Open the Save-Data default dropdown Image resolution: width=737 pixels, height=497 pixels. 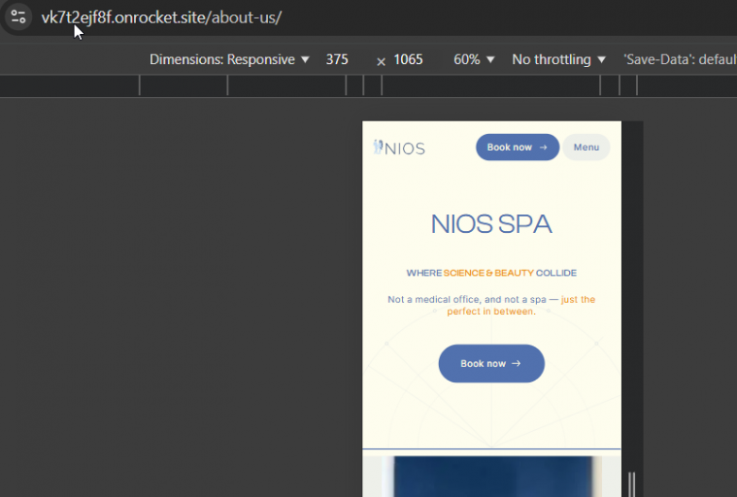pyautogui.click(x=680, y=59)
